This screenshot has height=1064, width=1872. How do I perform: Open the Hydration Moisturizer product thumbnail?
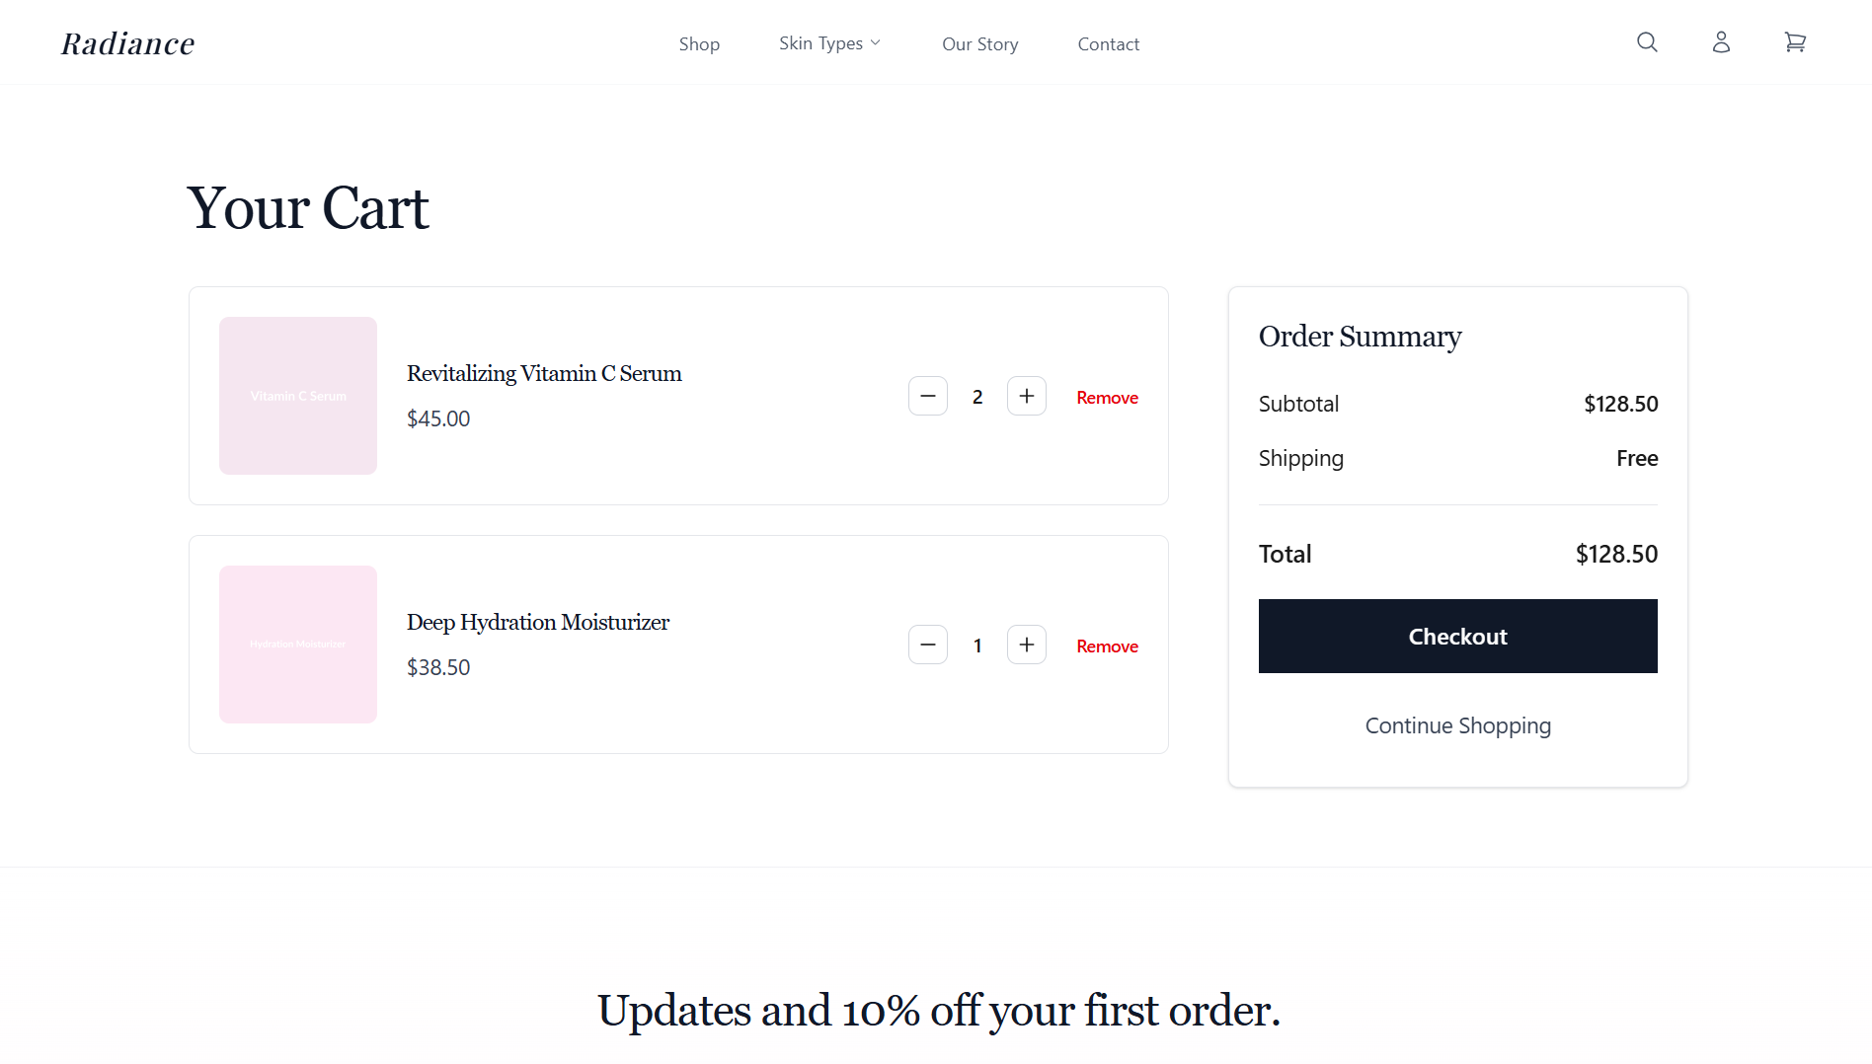[298, 645]
